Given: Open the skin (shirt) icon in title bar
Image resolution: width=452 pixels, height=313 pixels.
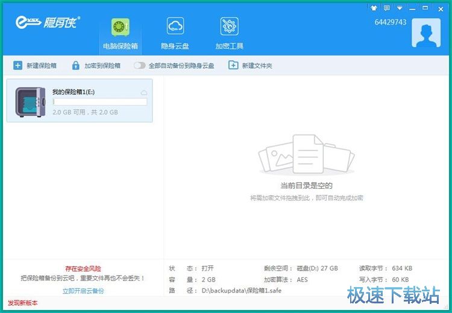Looking at the screenshot, I should (374, 8).
